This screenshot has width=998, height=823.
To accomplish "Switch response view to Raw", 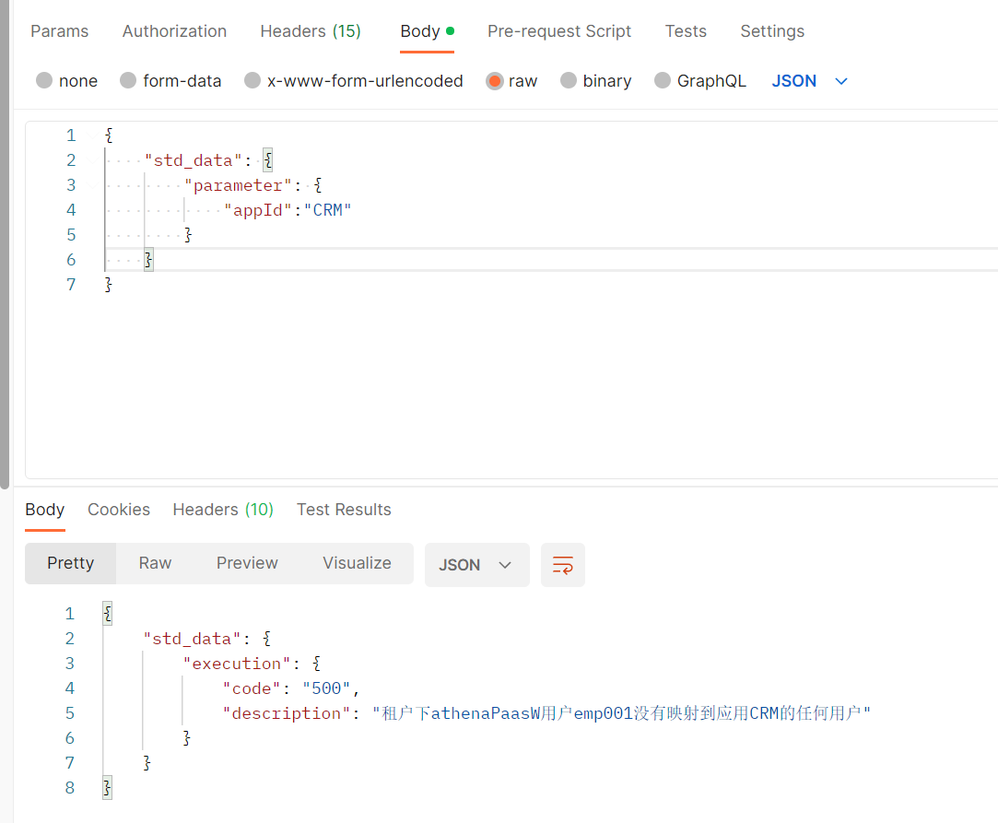I will point(155,563).
